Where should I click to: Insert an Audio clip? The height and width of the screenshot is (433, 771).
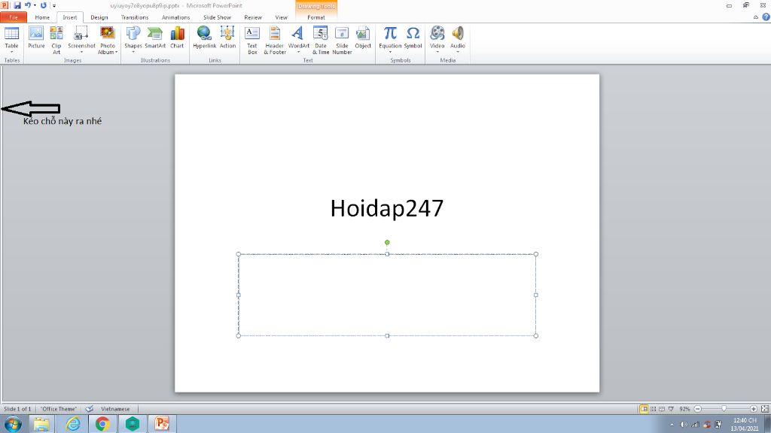(458, 39)
